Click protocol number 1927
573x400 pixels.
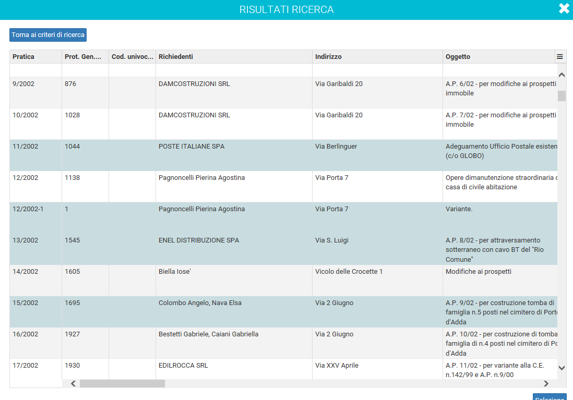point(73,334)
